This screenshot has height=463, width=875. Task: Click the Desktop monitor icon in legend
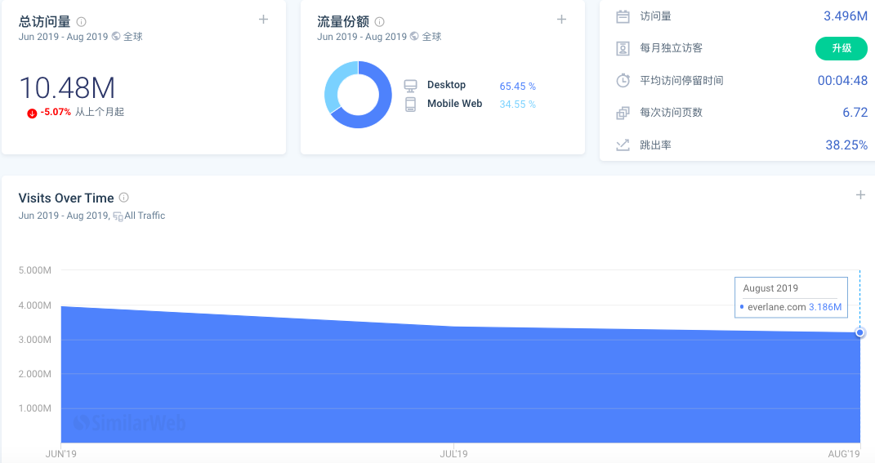tap(411, 86)
